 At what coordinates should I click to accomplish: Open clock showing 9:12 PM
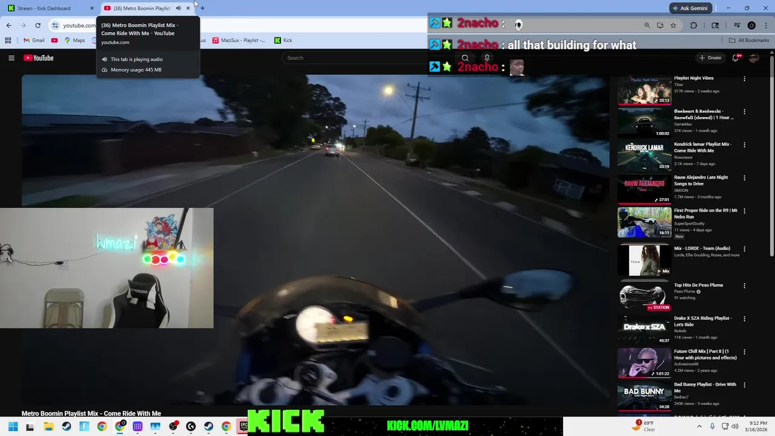click(757, 426)
